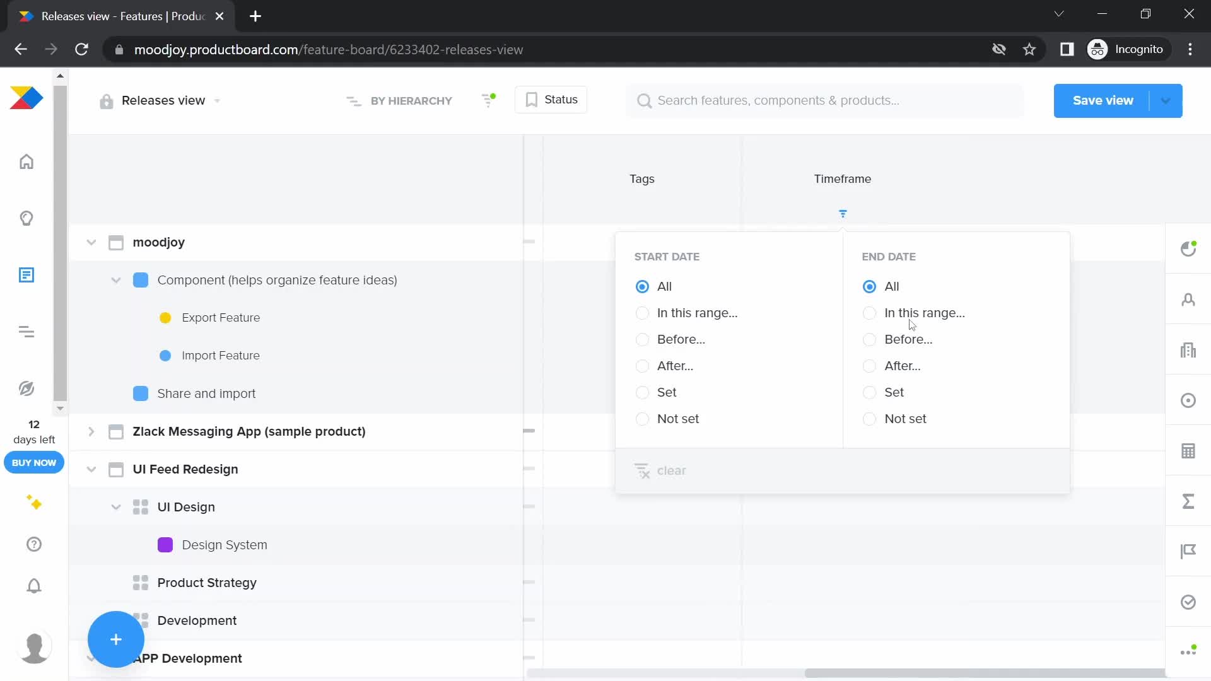Viewport: 1211px width, 681px height.
Task: Select Start Date Before option
Action: pos(642,339)
